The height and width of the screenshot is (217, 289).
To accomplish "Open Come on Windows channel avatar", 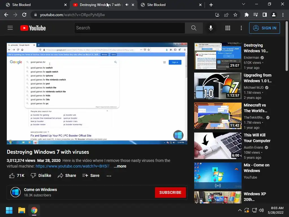I will point(16,192).
